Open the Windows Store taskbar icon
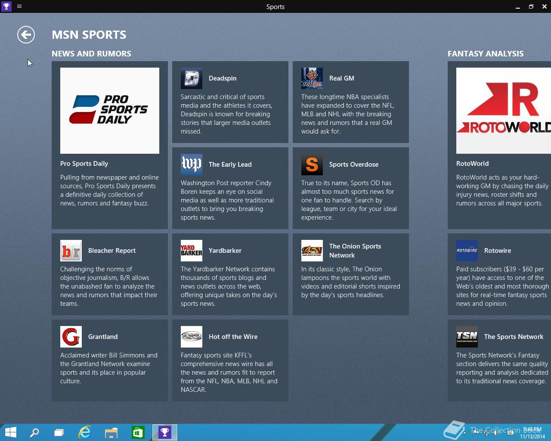 138,432
